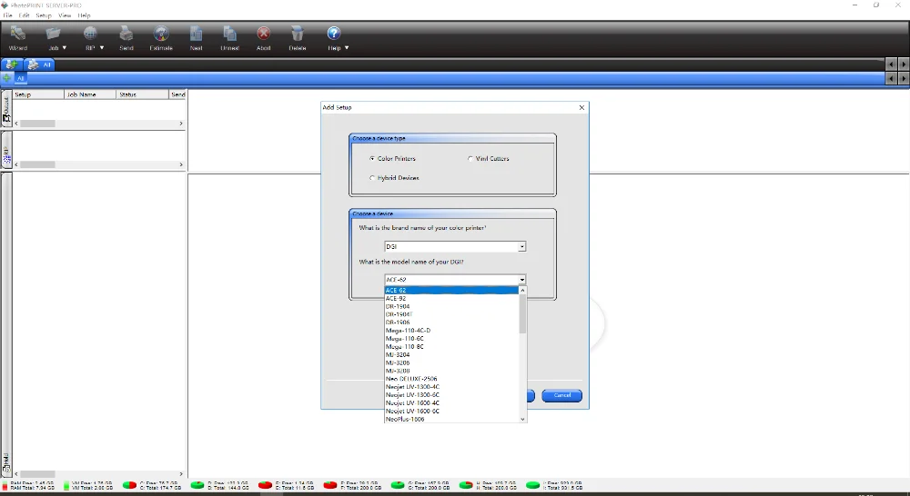Open the Help menu in menu bar

click(84, 15)
